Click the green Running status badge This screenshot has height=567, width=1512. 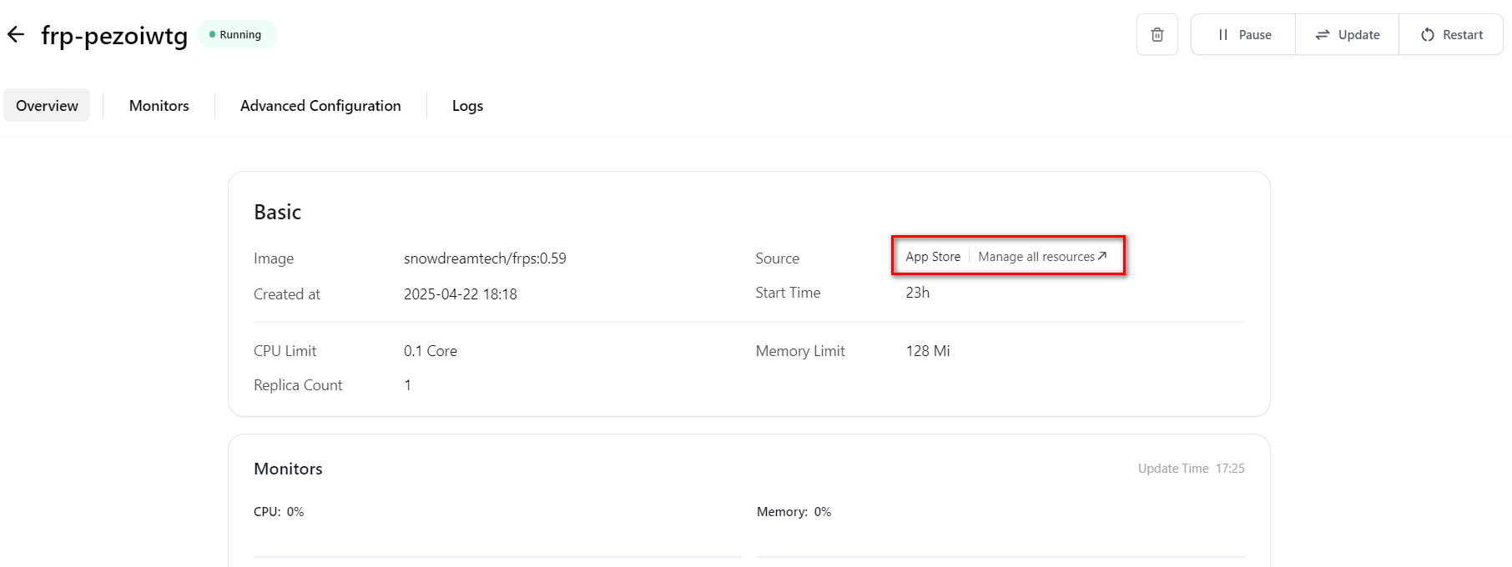(237, 35)
